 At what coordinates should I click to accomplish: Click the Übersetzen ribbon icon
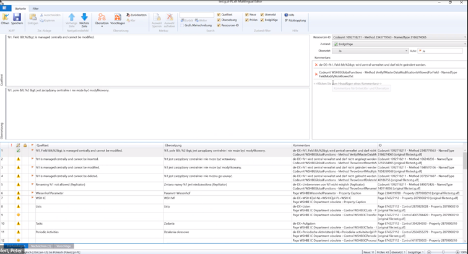pyautogui.click(x=102, y=17)
